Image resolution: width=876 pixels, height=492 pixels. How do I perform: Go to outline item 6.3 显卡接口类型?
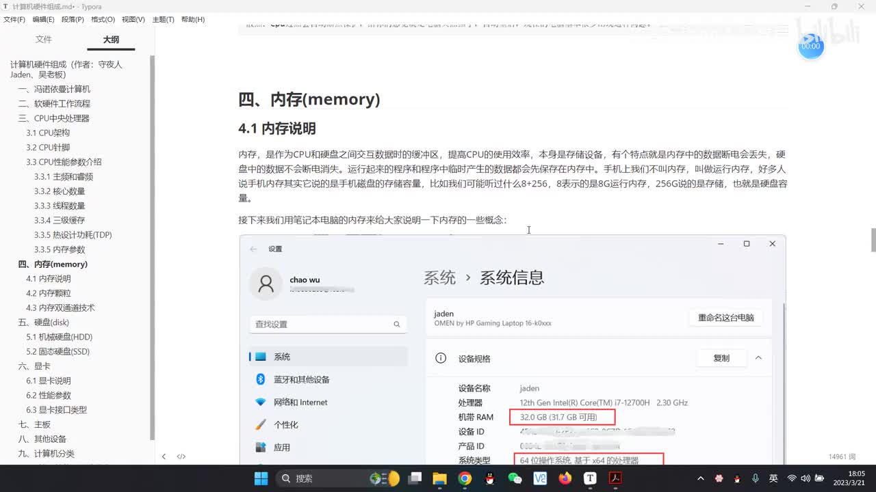click(57, 410)
